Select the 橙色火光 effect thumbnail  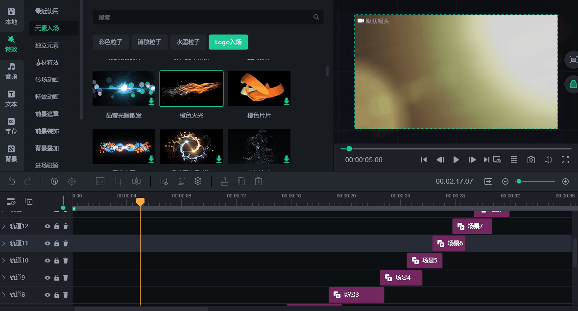click(192, 89)
